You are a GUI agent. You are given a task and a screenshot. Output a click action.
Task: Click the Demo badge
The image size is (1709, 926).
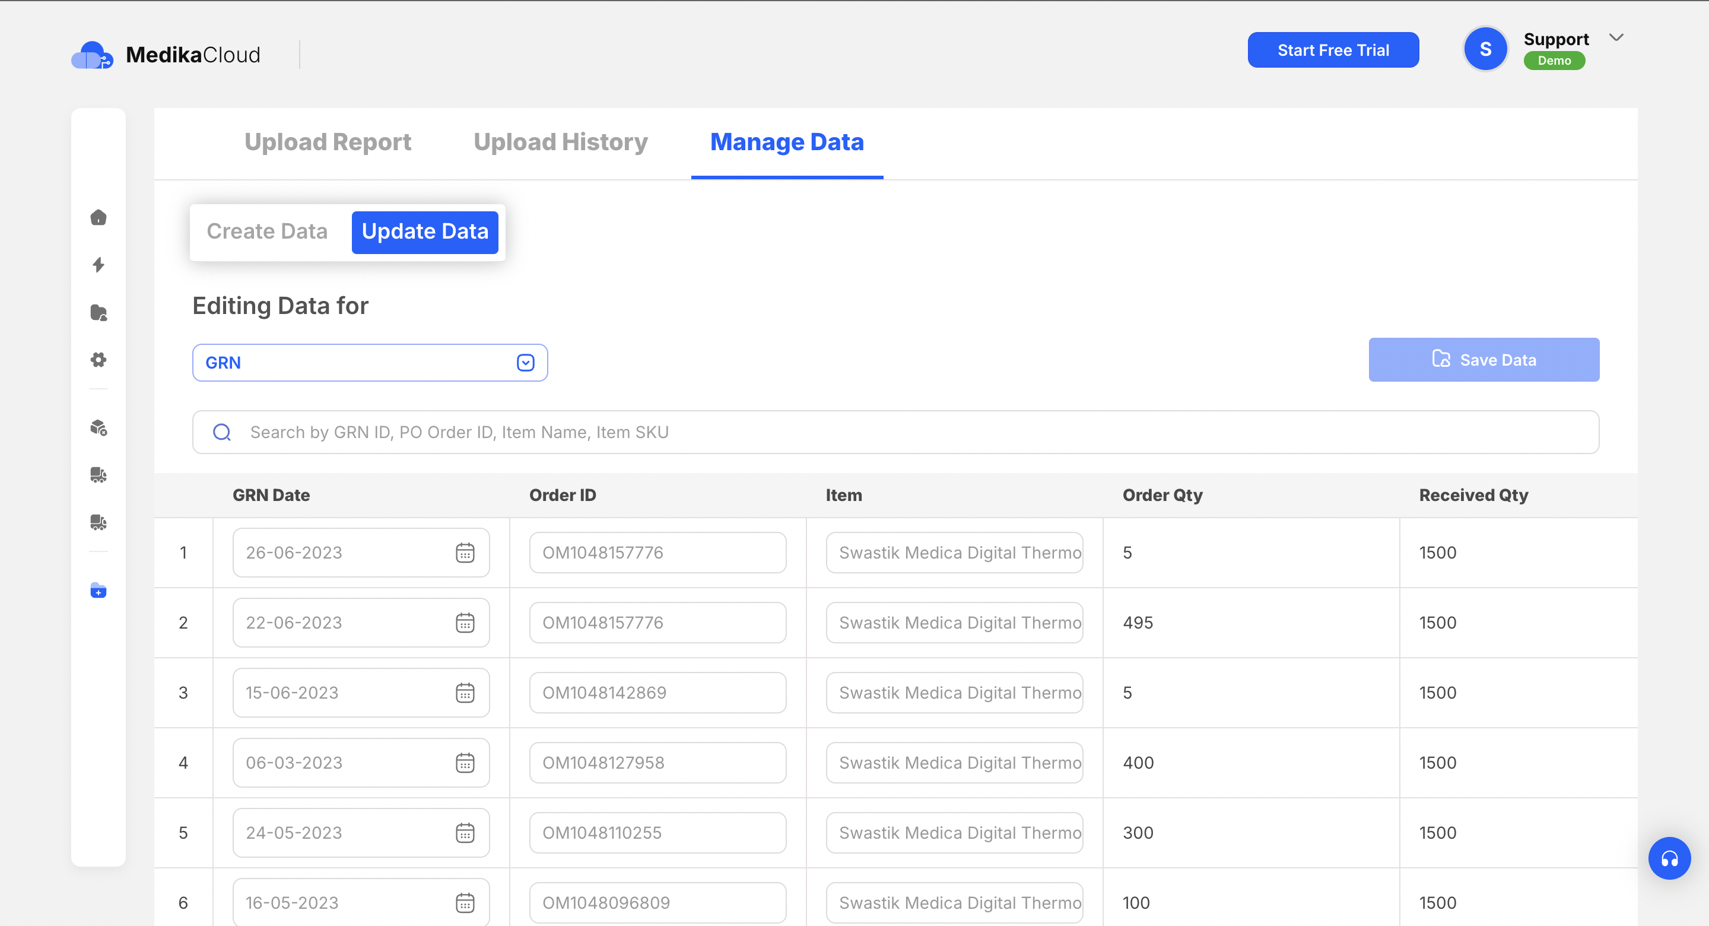(1554, 61)
